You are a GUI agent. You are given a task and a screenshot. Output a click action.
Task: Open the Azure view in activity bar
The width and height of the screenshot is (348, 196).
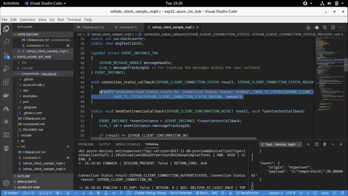point(6,109)
